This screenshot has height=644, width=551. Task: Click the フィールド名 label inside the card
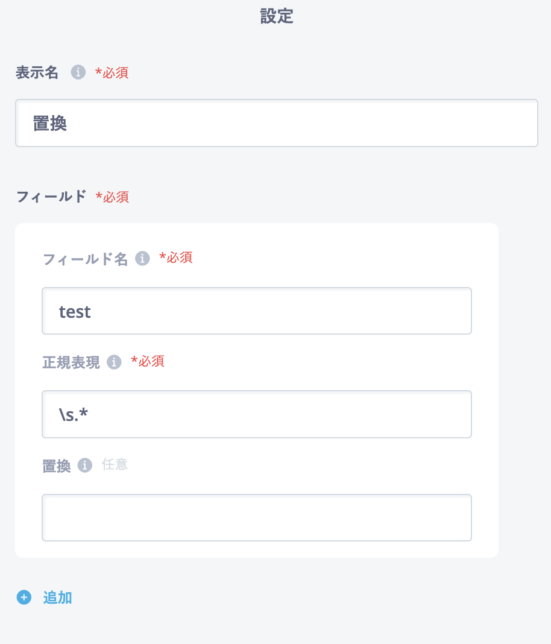coord(86,259)
